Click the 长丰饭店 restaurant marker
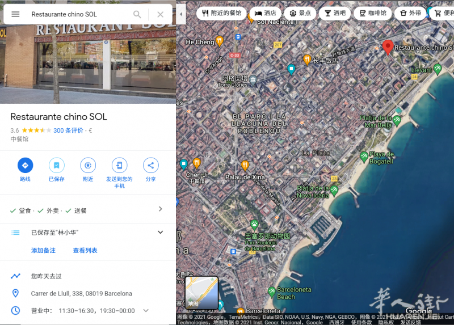The width and height of the screenshot is (454, 325). coord(307,60)
